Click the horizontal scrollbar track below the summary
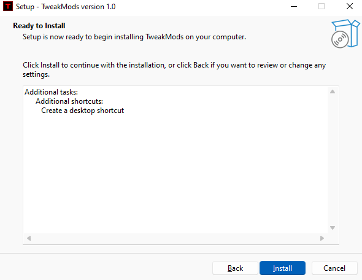 [175, 238]
